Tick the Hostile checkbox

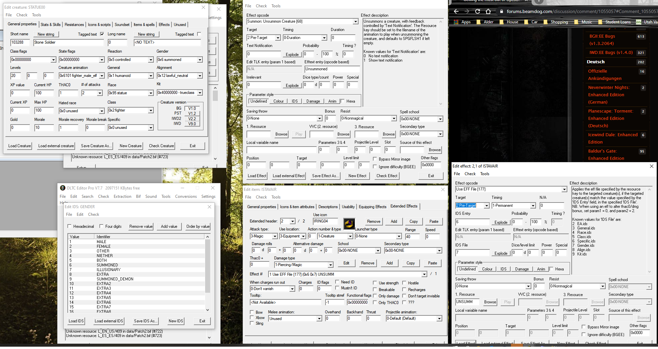tap(404, 283)
